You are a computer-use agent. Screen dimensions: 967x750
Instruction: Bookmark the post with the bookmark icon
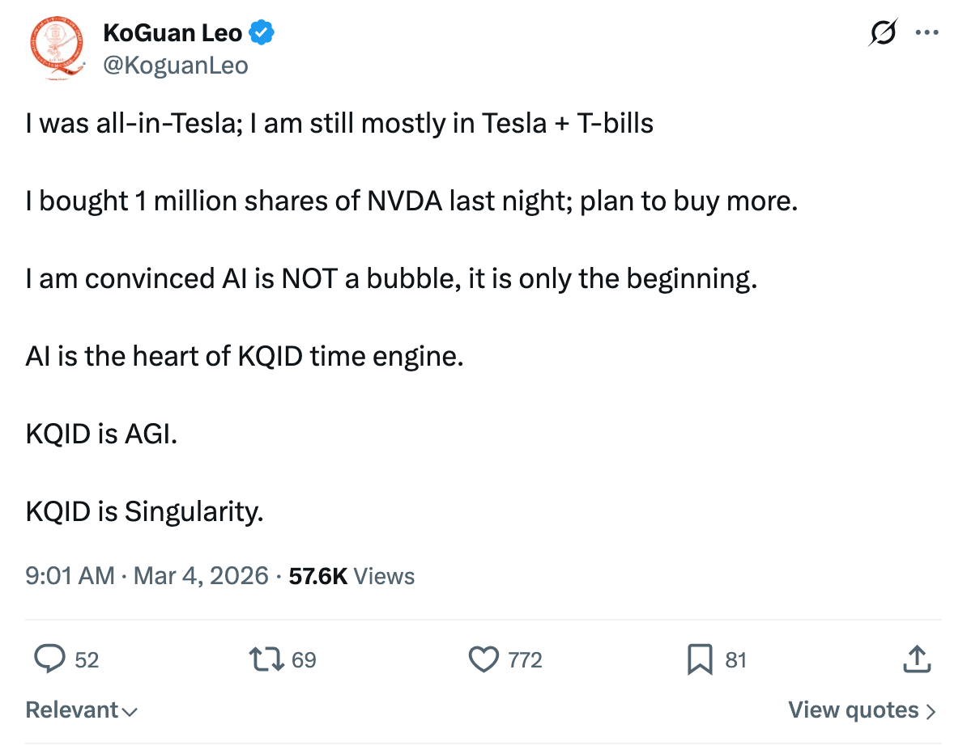(699, 659)
